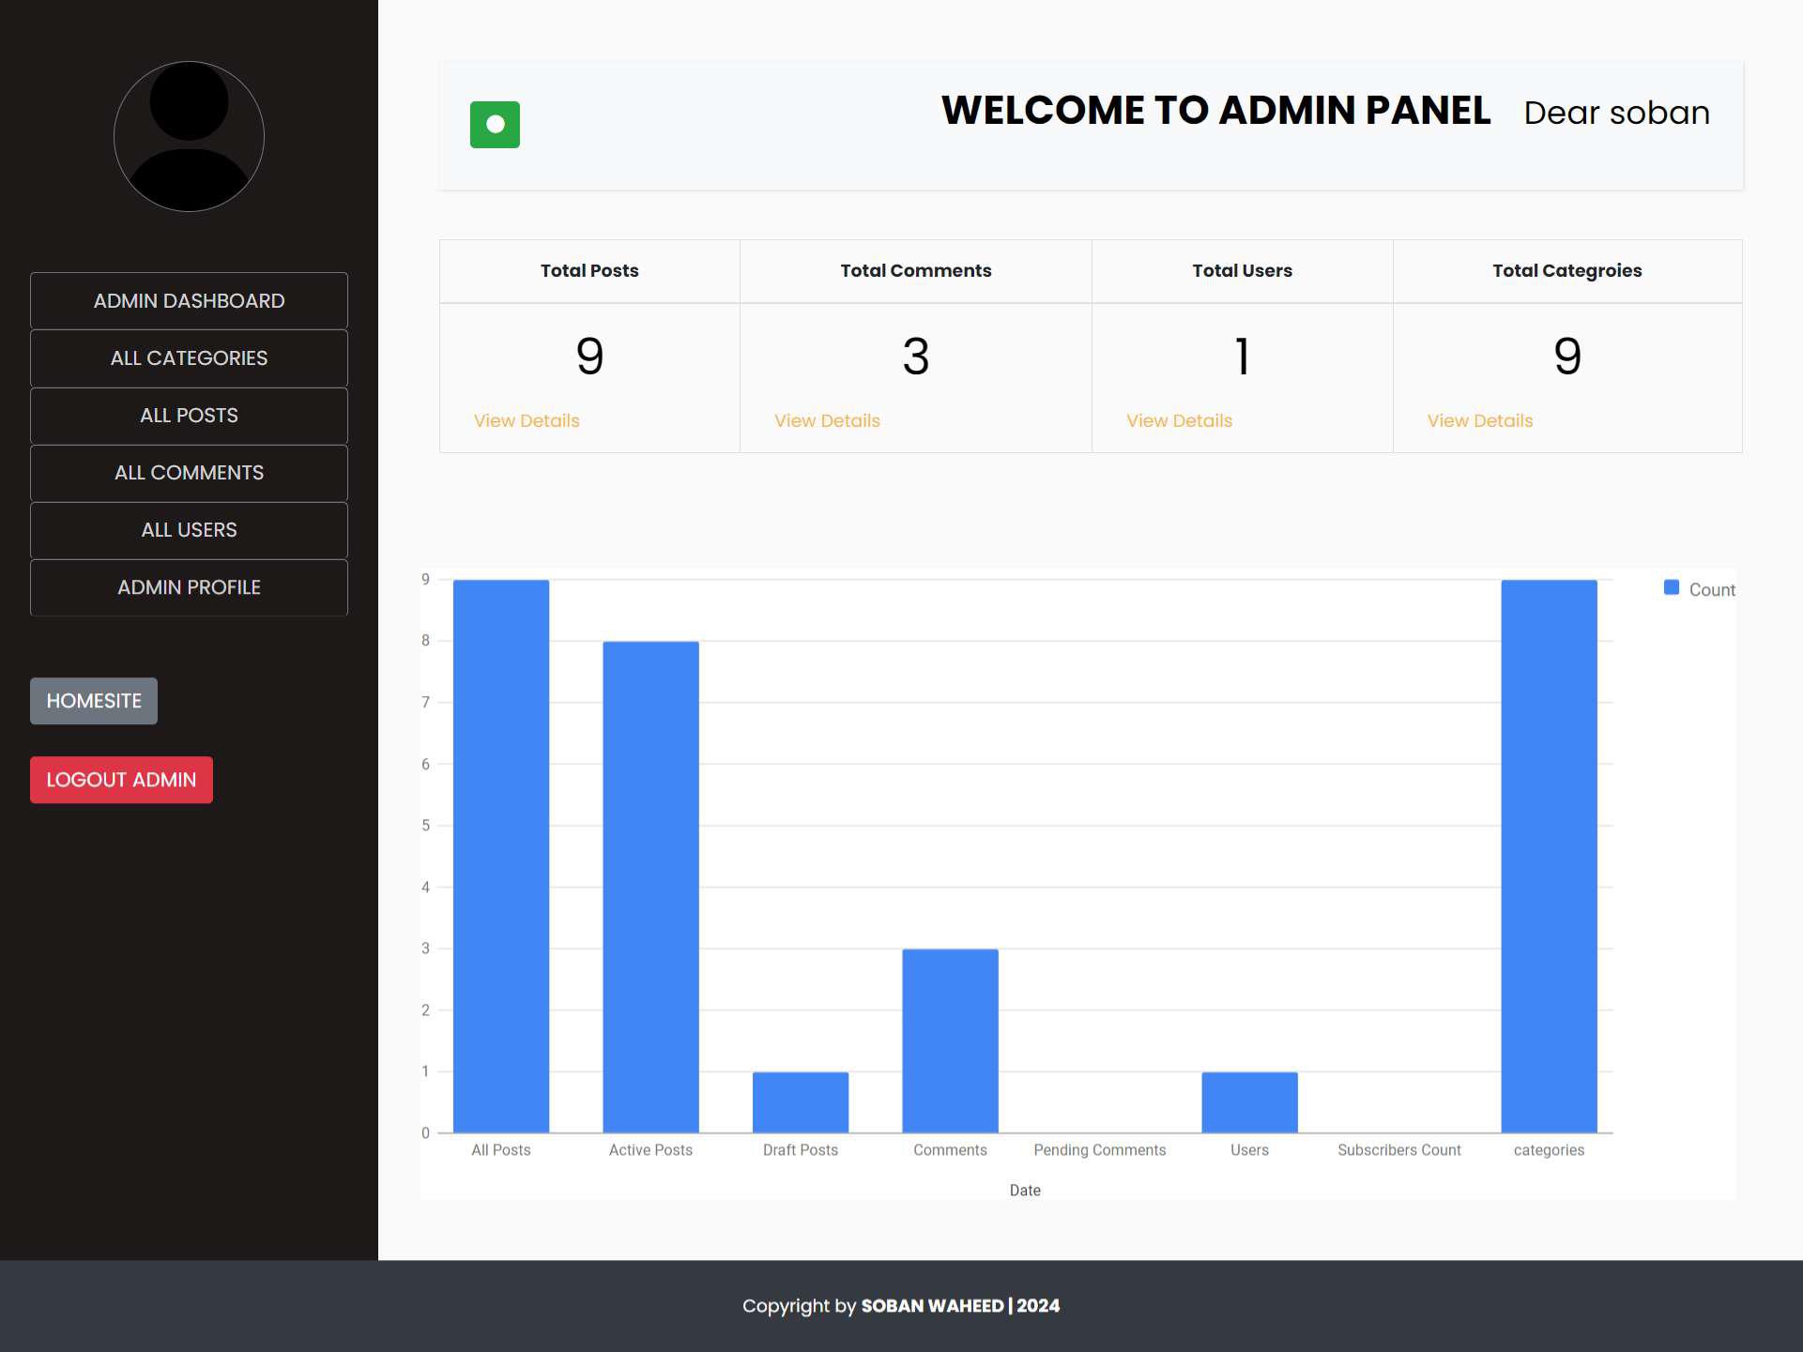This screenshot has width=1803, height=1352.
Task: Click the blue Count legend swatch
Action: [x=1671, y=587]
